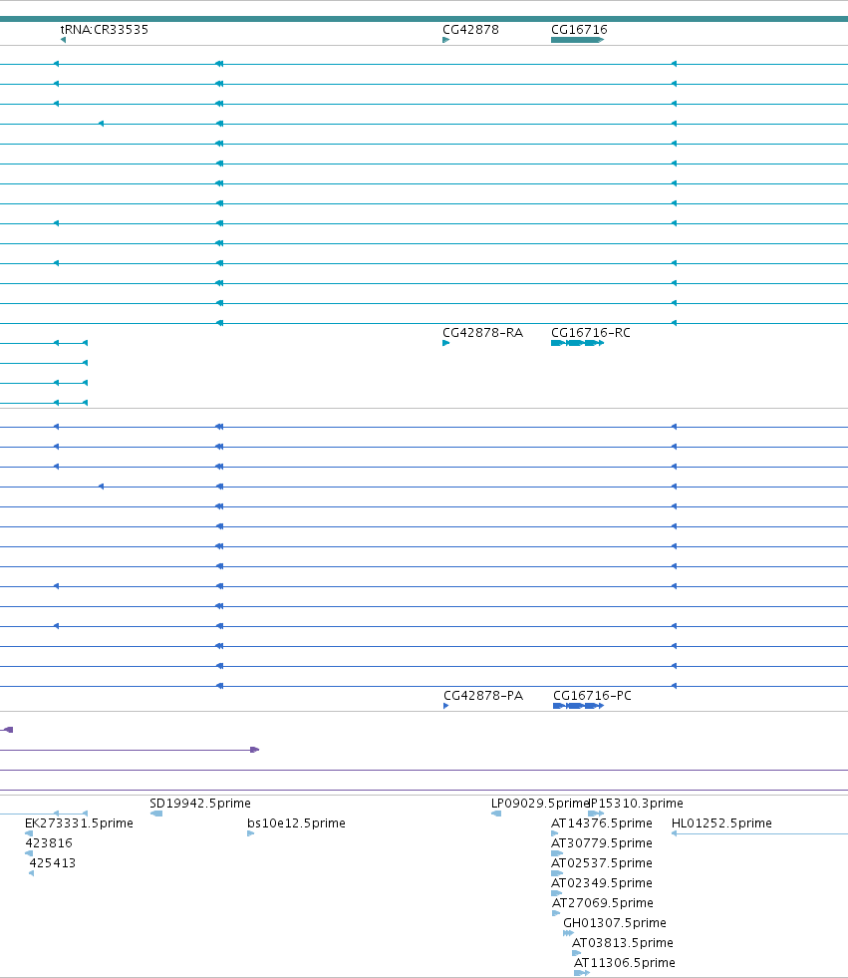The width and height of the screenshot is (848, 978).
Task: Select the CG16716 gene label in top track
Action: tap(579, 29)
